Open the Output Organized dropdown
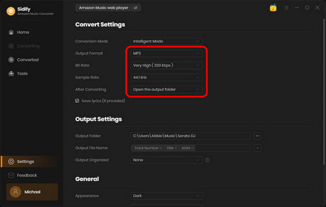This screenshot has height=207, width=326. 167,160
